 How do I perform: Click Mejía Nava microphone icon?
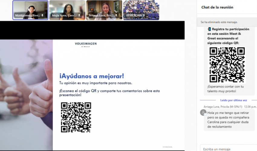click(79, 15)
